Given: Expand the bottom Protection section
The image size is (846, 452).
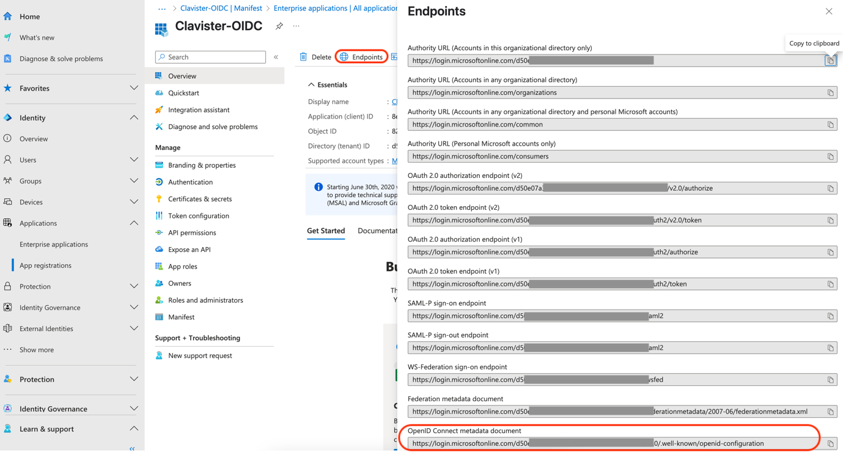Looking at the screenshot, I should (x=134, y=379).
